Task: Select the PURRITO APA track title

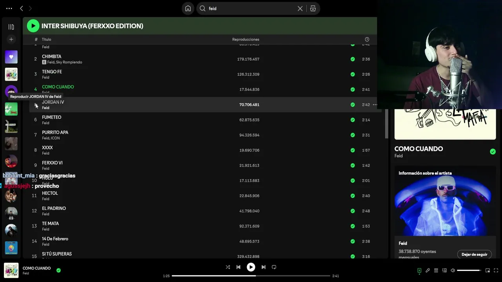Action: (55, 132)
